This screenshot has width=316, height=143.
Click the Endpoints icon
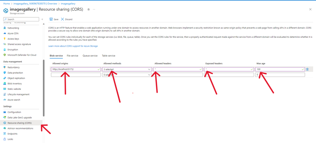click(x=5, y=134)
